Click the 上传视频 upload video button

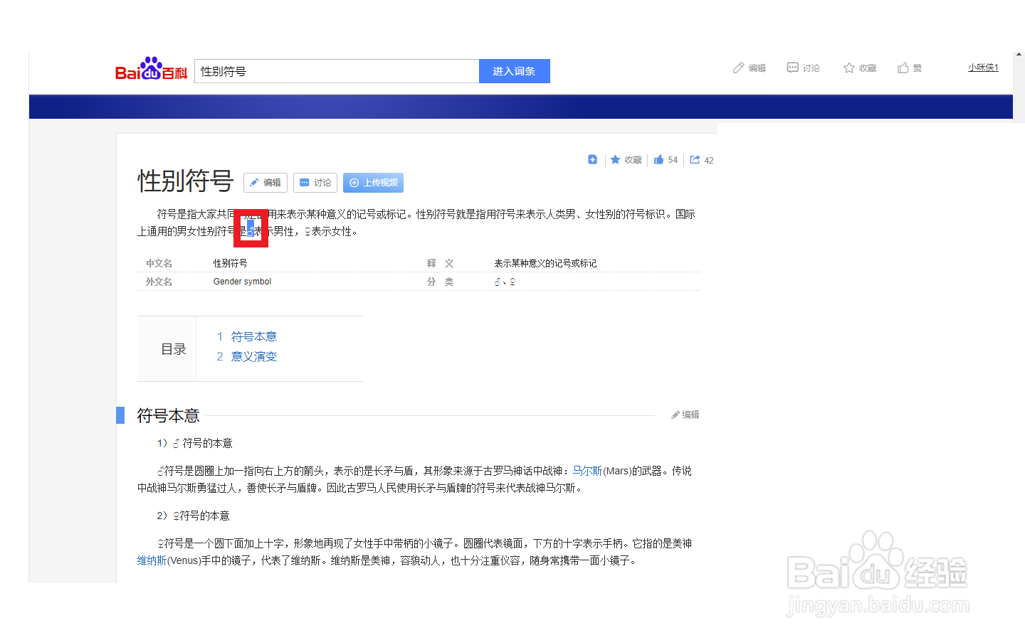tap(373, 183)
